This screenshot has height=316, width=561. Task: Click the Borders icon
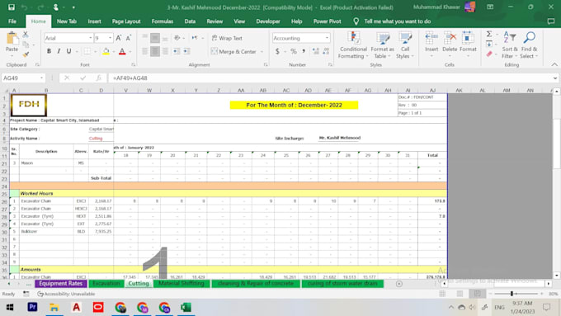coord(87,51)
